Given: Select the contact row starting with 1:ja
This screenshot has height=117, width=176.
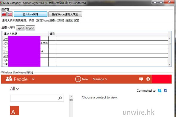Looking at the screenshot, I should pyautogui.click(x=85, y=60).
